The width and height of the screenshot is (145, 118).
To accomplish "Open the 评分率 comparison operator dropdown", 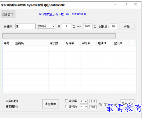I will (84, 101).
